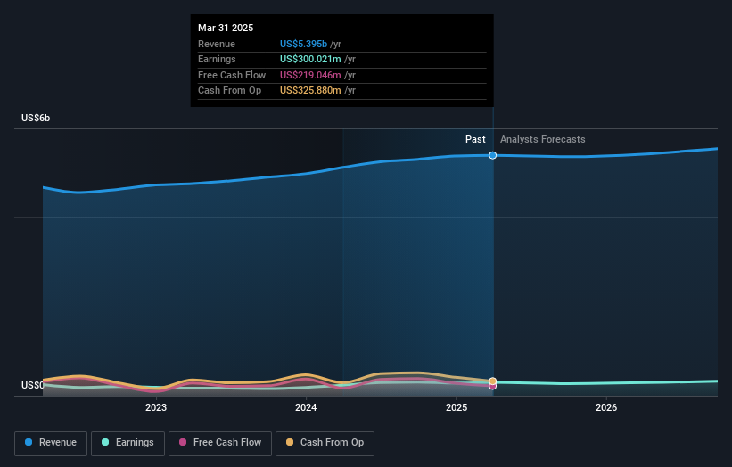Click the Past label on chart
The height and width of the screenshot is (467, 732).
point(475,139)
